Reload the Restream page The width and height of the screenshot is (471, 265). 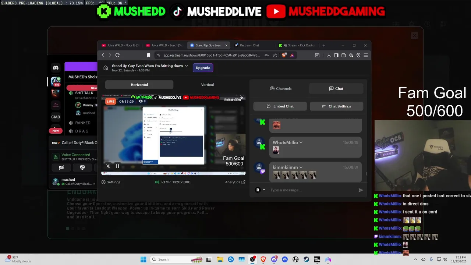click(x=117, y=55)
